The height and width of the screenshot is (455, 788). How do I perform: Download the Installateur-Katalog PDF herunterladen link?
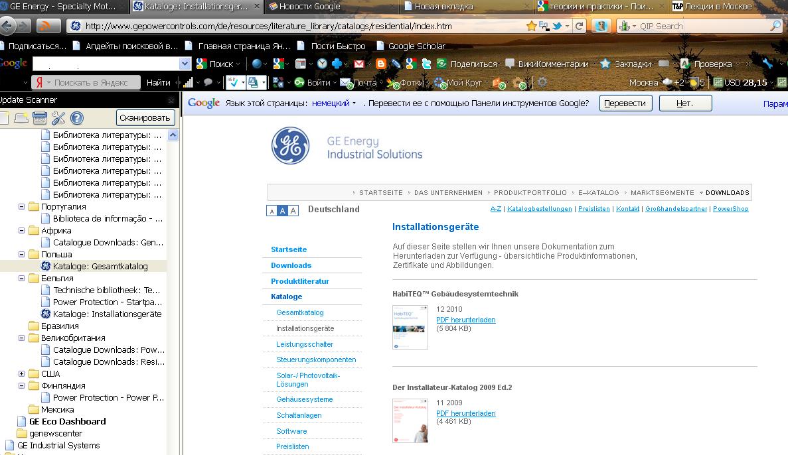point(466,413)
